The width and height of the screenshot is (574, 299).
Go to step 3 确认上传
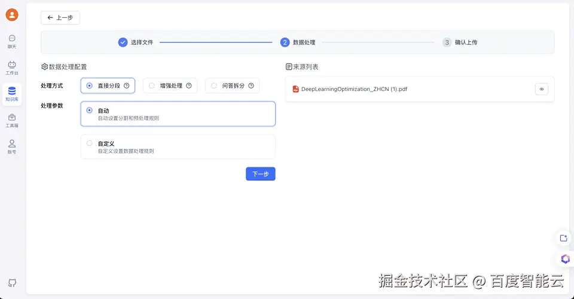(460, 42)
